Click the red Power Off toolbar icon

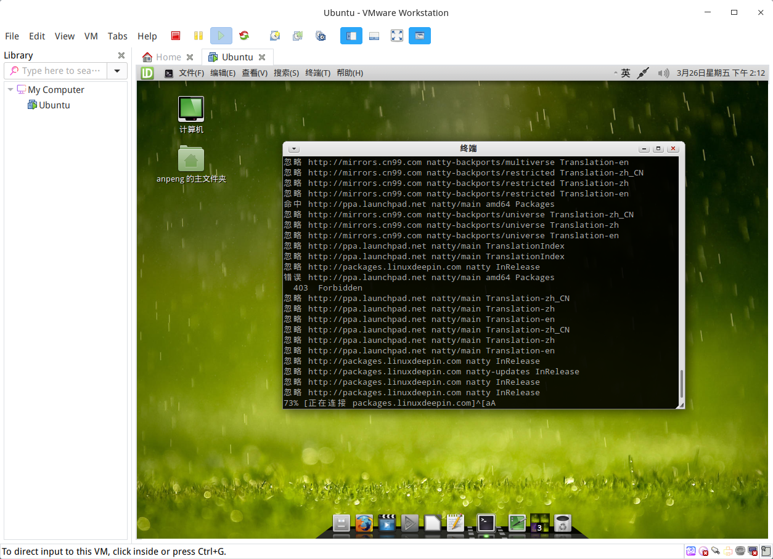click(176, 36)
